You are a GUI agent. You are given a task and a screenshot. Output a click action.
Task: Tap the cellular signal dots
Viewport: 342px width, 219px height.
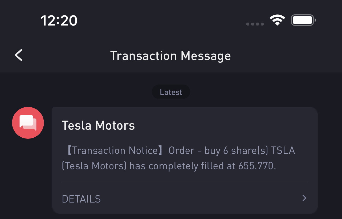(255, 24)
